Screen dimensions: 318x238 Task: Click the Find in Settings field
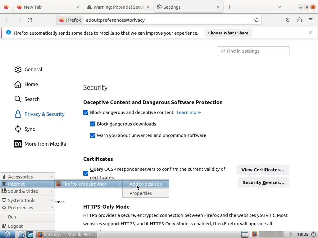pyautogui.click(x=253, y=51)
